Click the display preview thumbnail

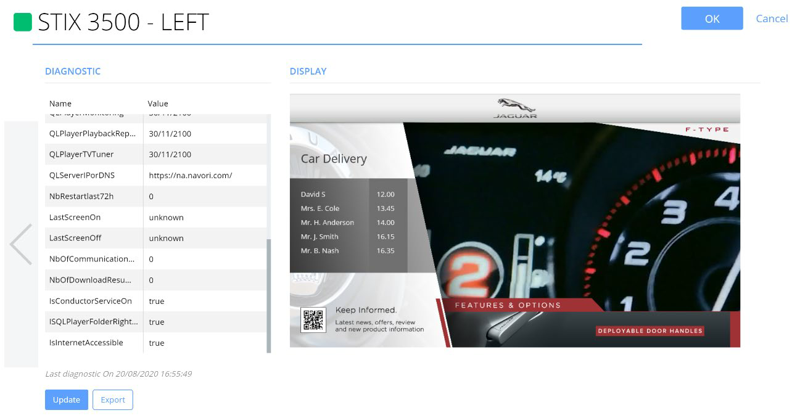pyautogui.click(x=514, y=220)
